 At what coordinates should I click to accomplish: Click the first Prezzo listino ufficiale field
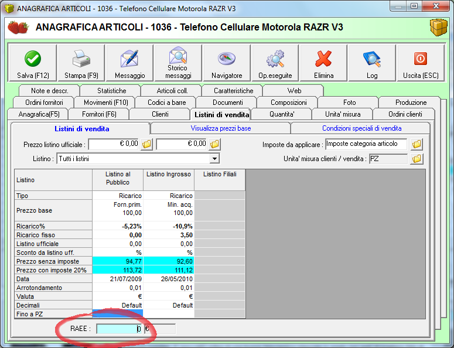[114, 144]
